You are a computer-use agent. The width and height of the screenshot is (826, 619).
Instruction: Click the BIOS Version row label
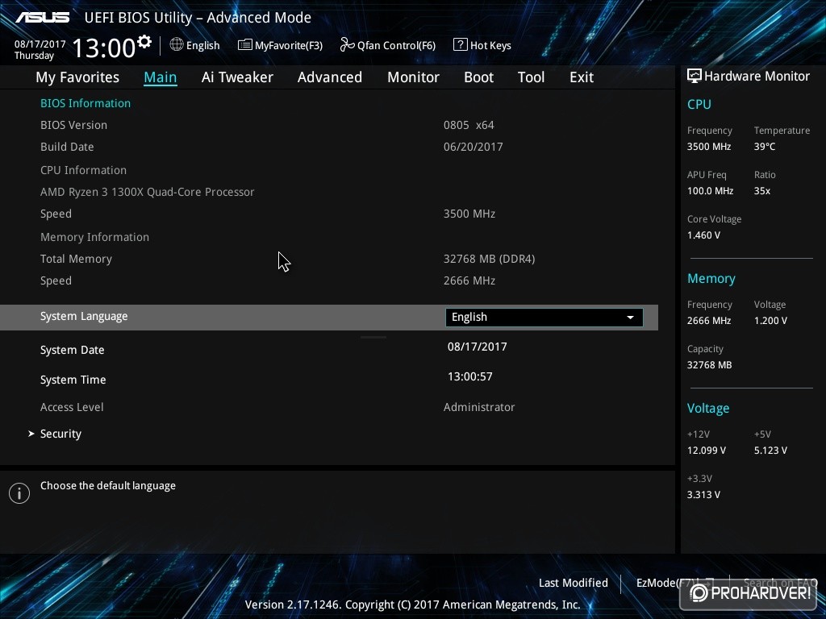coord(73,125)
